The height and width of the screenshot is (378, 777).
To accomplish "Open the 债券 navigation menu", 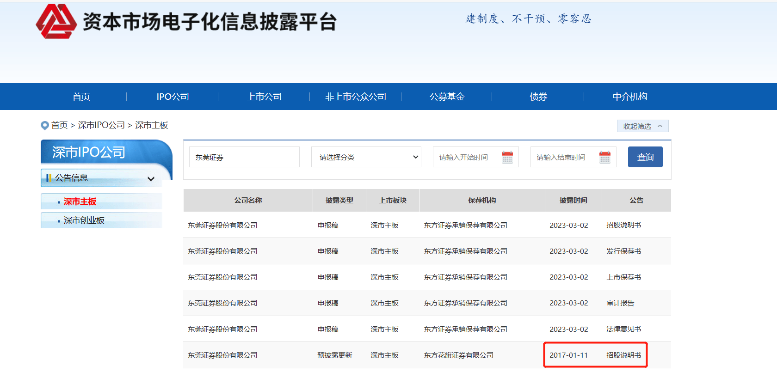I will 538,97.
